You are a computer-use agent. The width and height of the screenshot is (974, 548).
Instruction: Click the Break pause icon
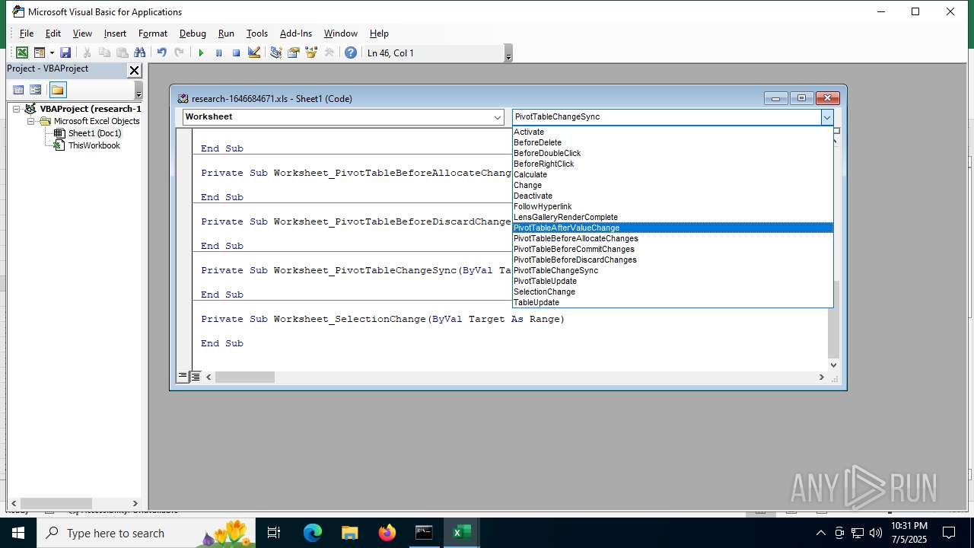(x=218, y=53)
